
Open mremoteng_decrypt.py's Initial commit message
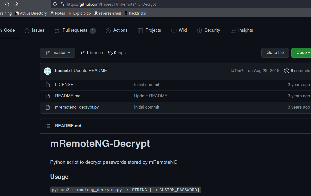coord(147,107)
